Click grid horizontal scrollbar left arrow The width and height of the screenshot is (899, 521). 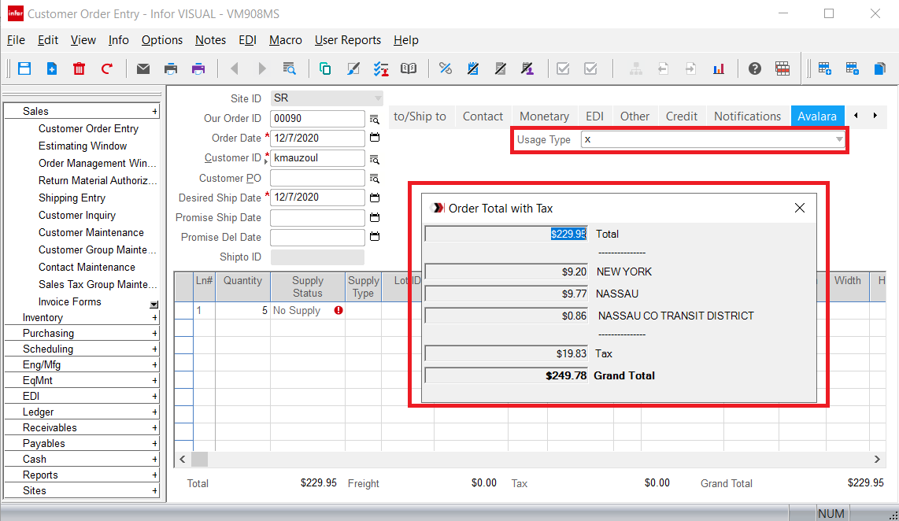pyautogui.click(x=183, y=459)
